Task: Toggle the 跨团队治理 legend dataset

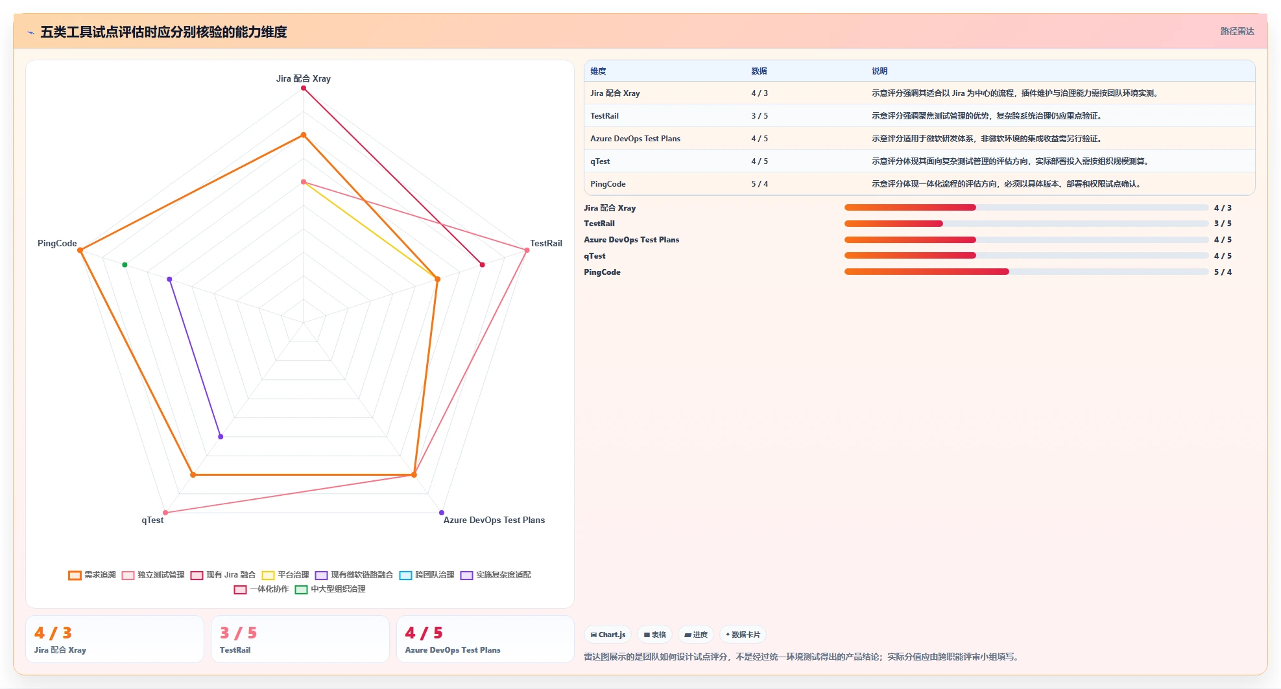Action: pos(427,575)
